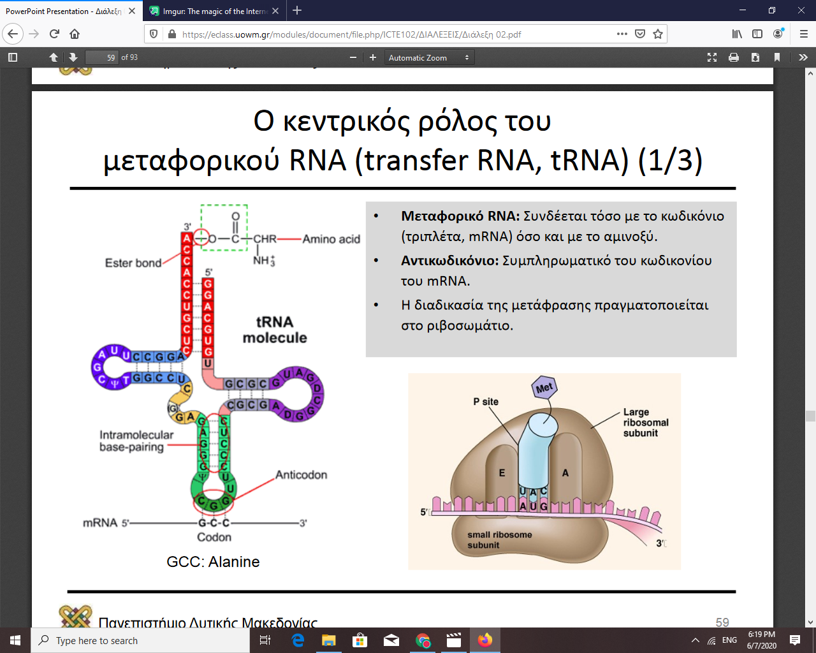Show sidebars button in Firefox toolbar
This screenshot has height=653, width=816.
click(x=757, y=34)
